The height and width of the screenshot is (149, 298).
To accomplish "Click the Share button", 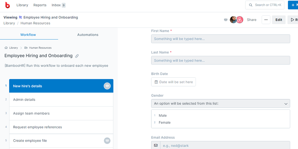I will click(252, 20).
